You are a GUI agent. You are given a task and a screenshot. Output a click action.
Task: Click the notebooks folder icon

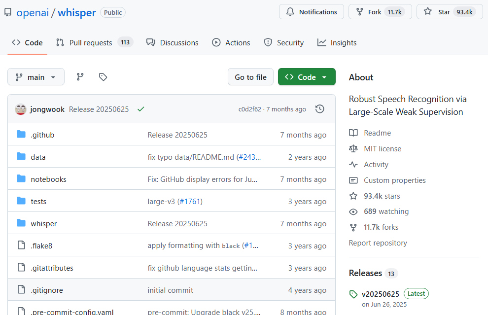click(x=21, y=178)
